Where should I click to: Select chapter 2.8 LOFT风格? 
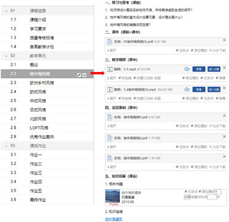(x=47, y=128)
